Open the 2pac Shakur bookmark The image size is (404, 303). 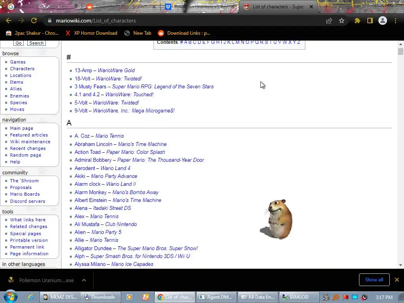(32, 33)
